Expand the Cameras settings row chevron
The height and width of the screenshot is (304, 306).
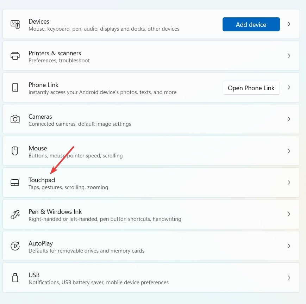[289, 119]
